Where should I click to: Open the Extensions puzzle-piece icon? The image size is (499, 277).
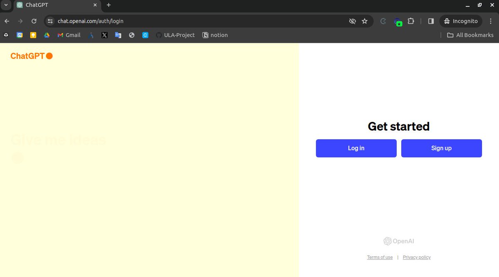point(411,21)
